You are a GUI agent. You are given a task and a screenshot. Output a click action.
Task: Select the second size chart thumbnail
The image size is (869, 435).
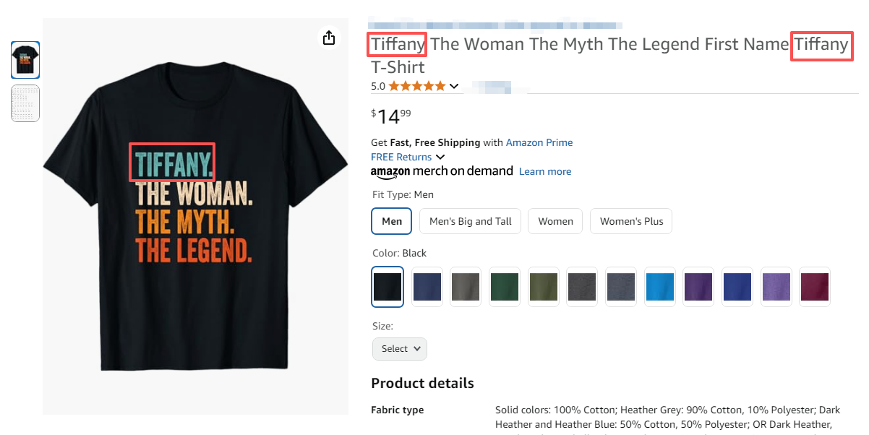(x=25, y=103)
